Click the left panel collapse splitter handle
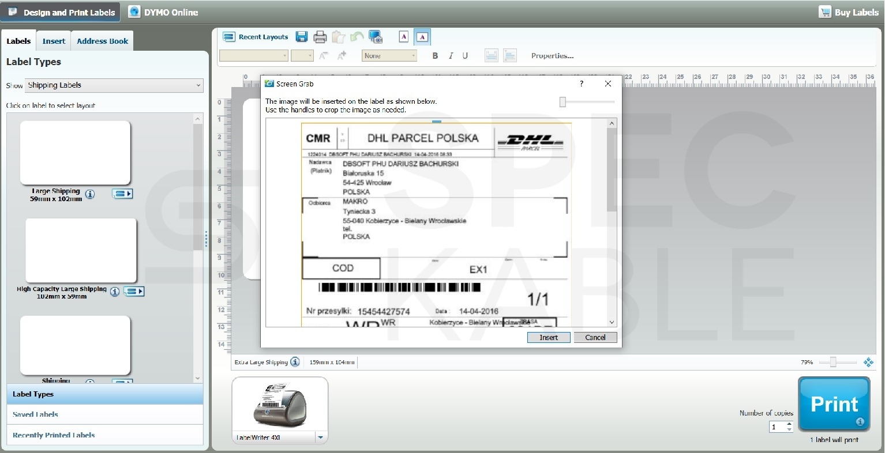The height and width of the screenshot is (453, 885). pos(206,239)
